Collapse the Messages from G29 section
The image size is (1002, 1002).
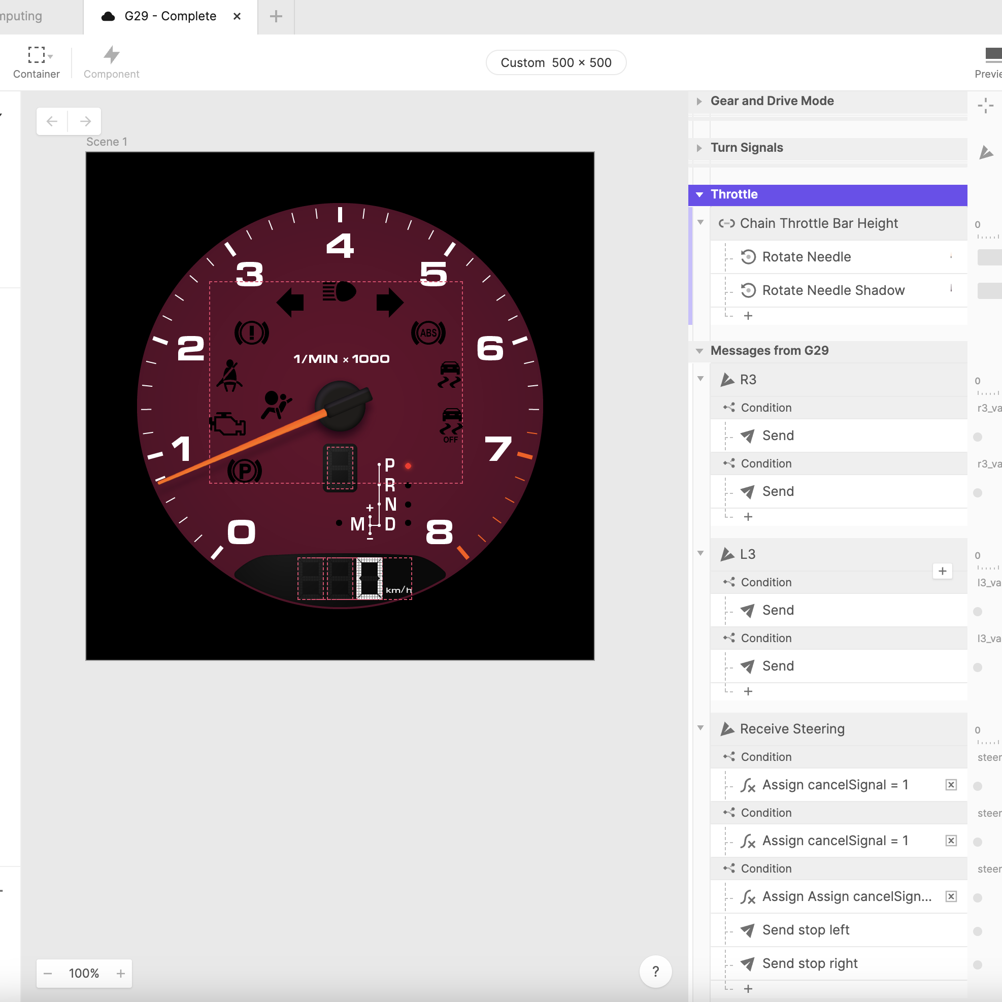(x=699, y=351)
